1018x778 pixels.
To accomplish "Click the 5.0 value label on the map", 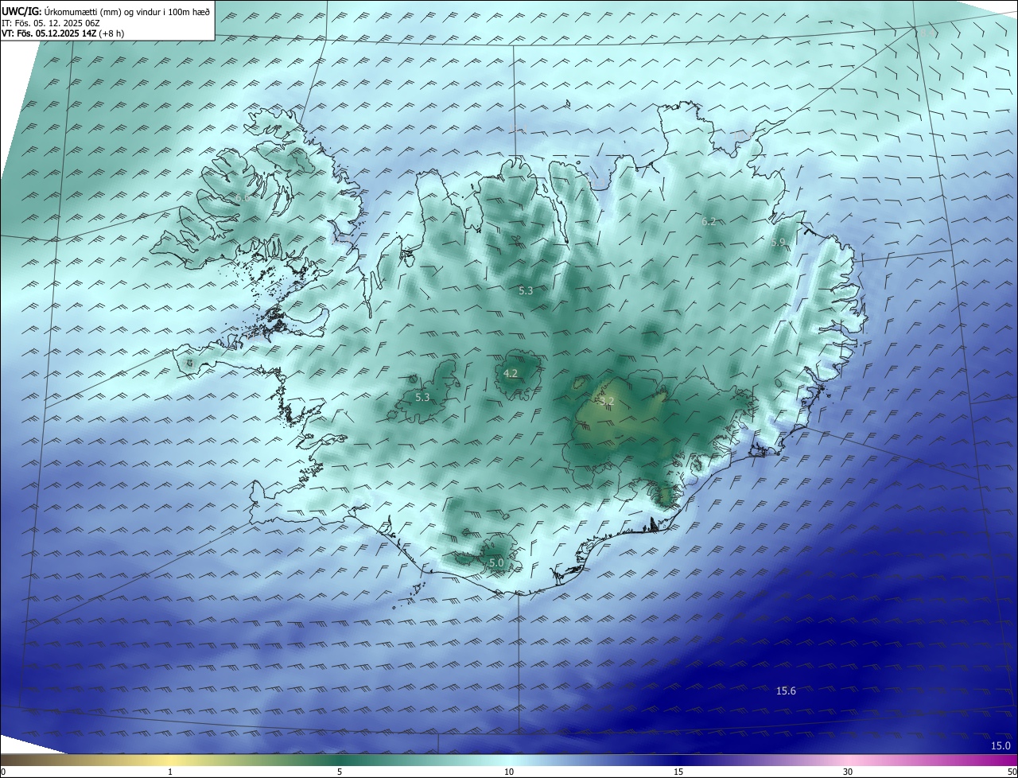I will [x=496, y=562].
